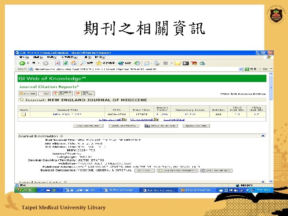Screen dimensions: 288x216
Task: Click the Impact Factor Trend button
Action: (x=161, y=126)
